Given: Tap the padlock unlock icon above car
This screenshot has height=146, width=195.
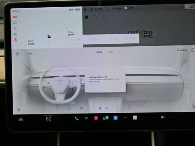Looking at the screenshot, I should point(49,36).
